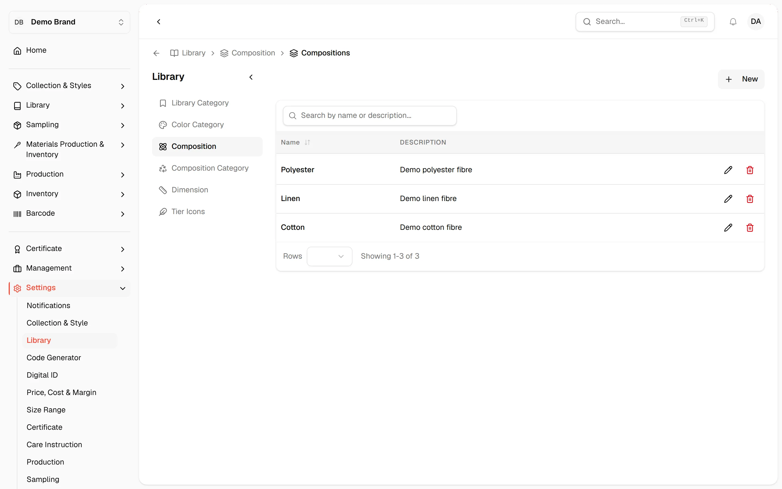782x489 pixels.
Task: Click the Certificate ribbon icon
Action: 17,249
